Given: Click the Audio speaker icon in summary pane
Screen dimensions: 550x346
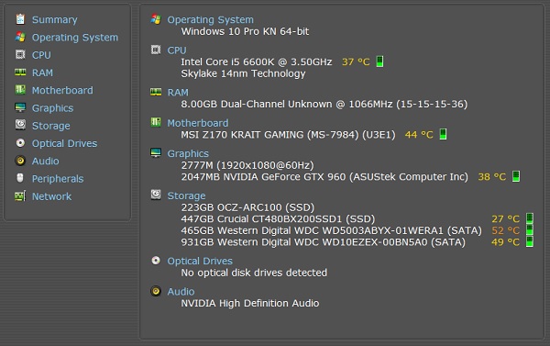Looking at the screenshot, I should pyautogui.click(x=156, y=291).
